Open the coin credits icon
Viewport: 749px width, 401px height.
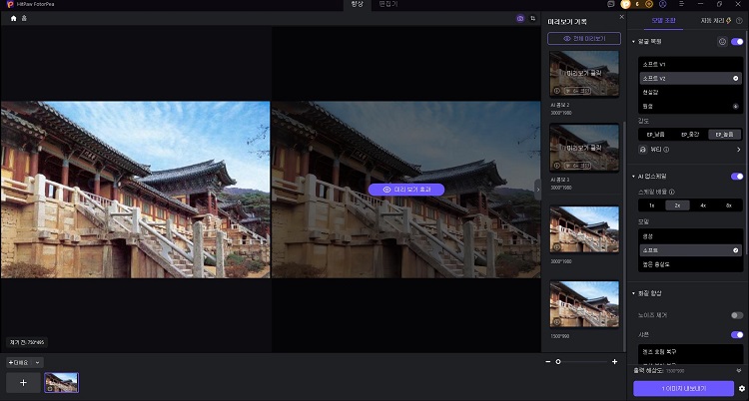pyautogui.click(x=649, y=4)
